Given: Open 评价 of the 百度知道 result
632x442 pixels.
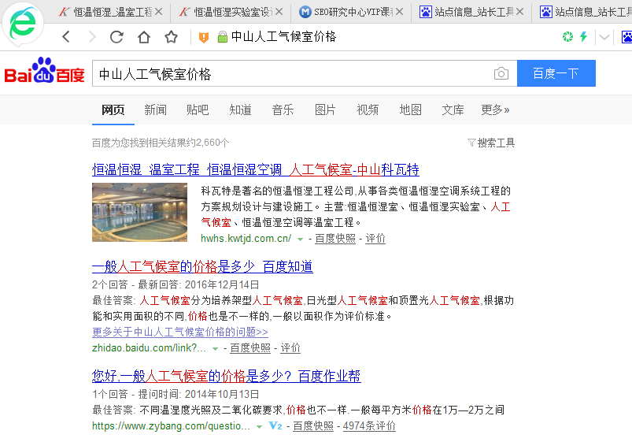Looking at the screenshot, I should (290, 348).
